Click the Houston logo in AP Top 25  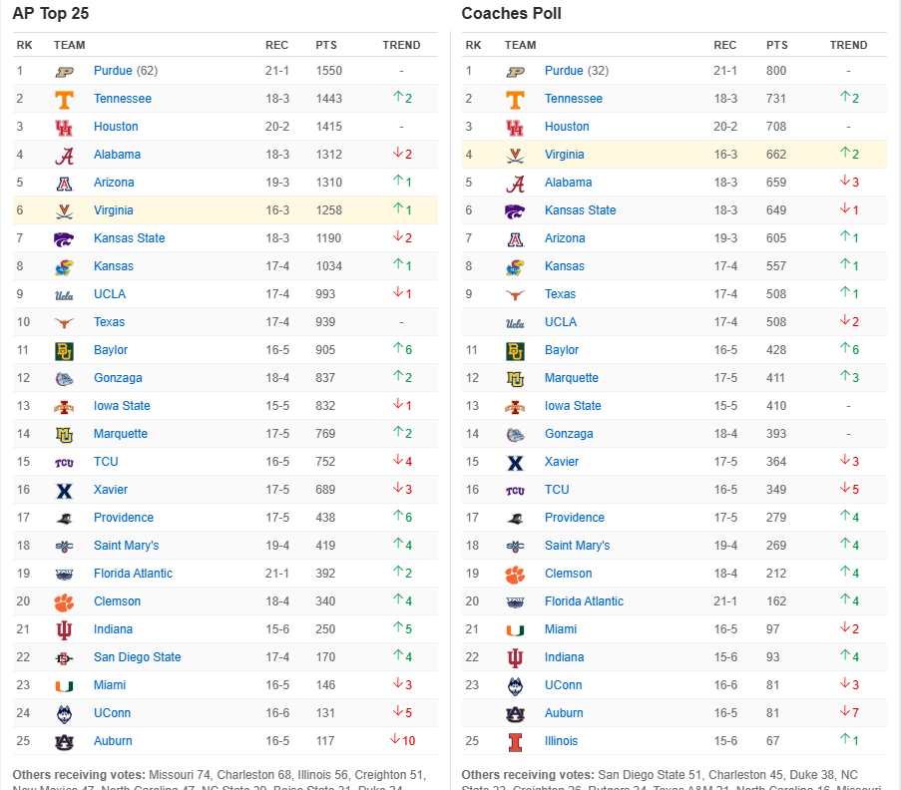tap(64, 127)
